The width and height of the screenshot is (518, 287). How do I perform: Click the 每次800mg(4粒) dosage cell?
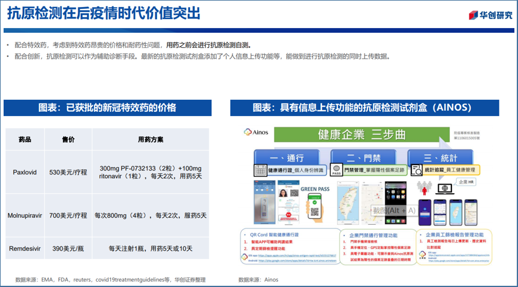pyautogui.click(x=150, y=215)
